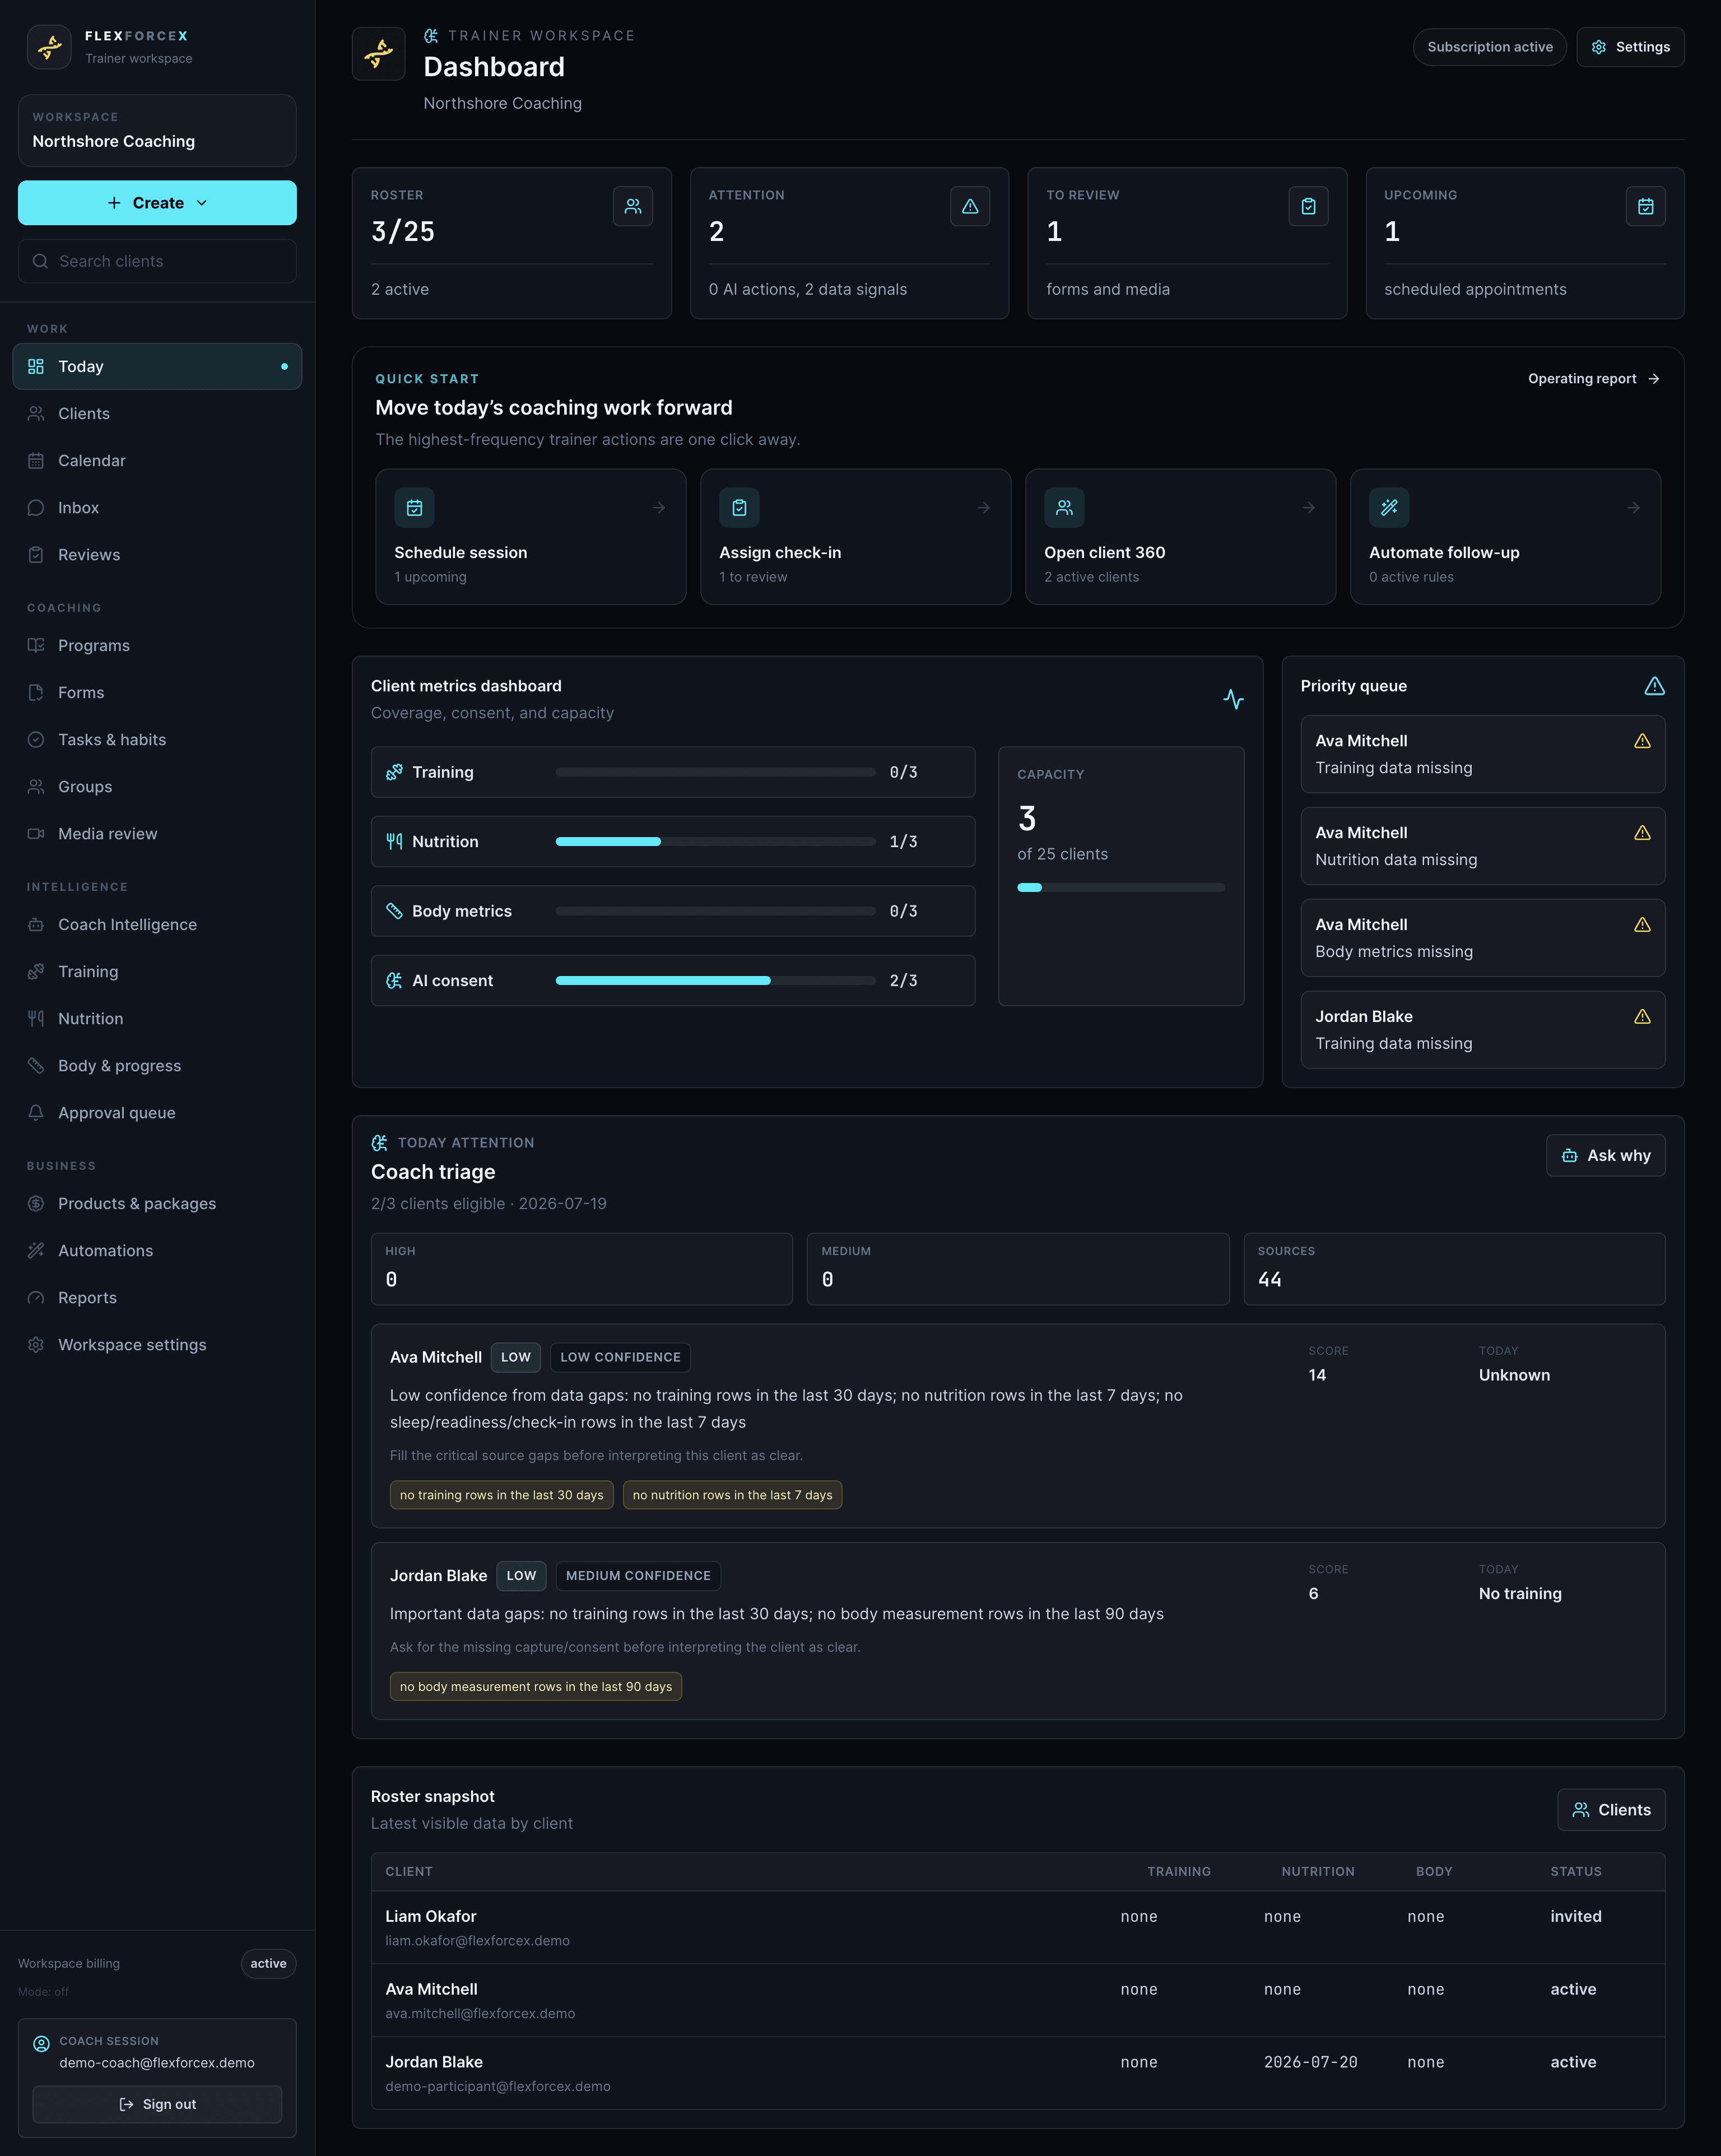Click the dashboard logo tile beside title
Viewport: 1721px width, 2156px height.
[378, 53]
